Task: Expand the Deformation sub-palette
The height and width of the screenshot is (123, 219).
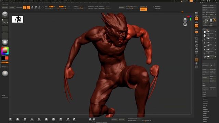Action: (206, 118)
